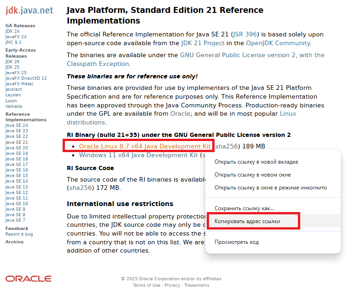Click the jdk.java.net site logo
355x295 pixels.
(x=29, y=11)
